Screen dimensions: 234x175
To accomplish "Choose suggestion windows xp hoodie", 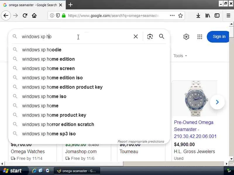I will [x=89, y=50].
